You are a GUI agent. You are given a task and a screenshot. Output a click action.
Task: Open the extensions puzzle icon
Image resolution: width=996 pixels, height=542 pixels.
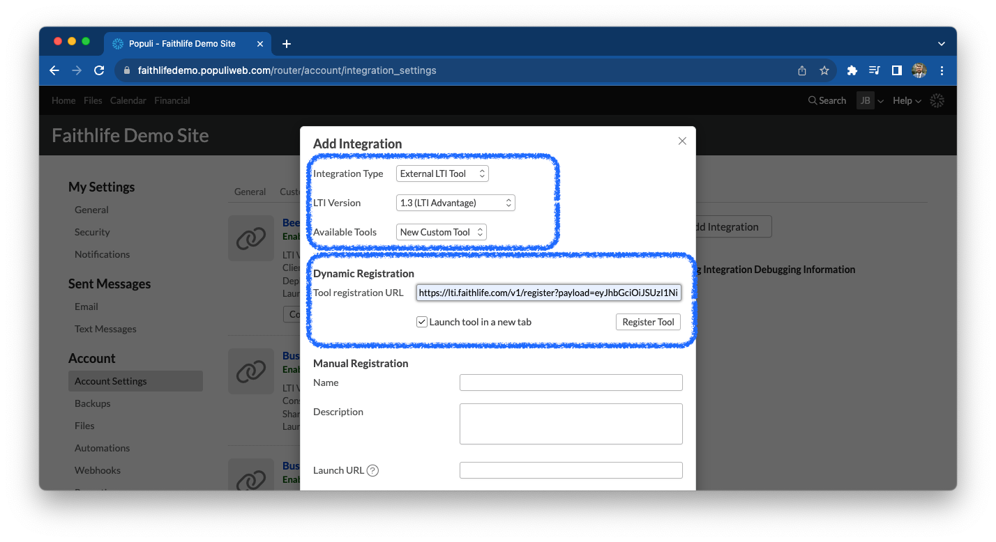(852, 70)
